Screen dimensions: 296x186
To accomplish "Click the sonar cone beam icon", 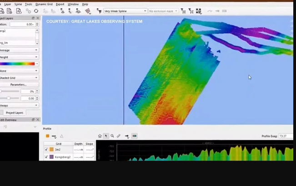I will click(x=62, y=11).
